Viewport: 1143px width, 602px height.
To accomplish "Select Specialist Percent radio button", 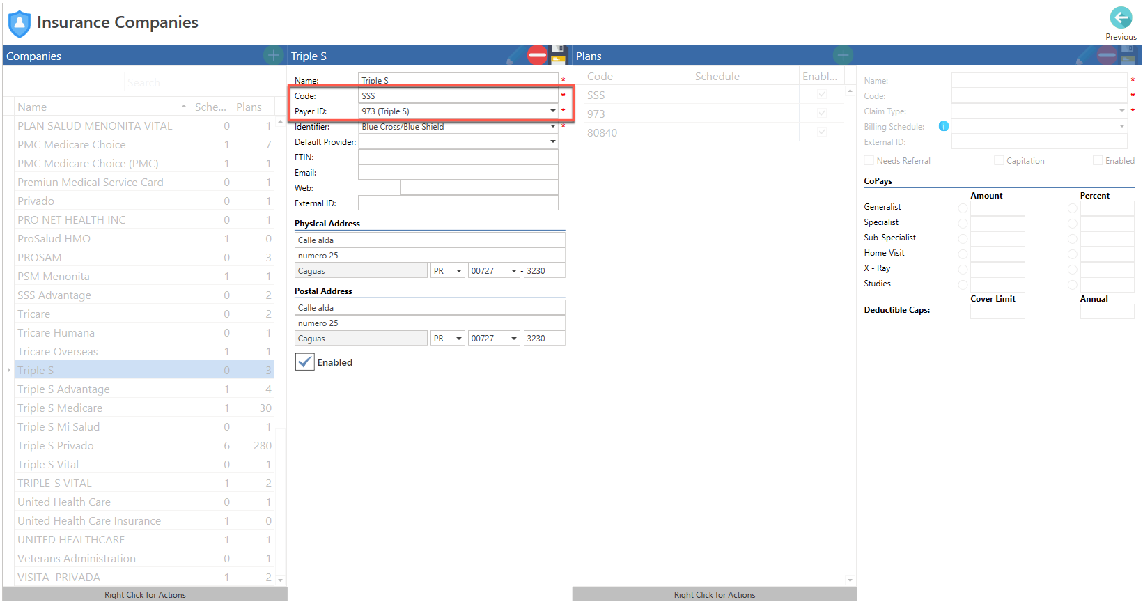I will (1073, 224).
